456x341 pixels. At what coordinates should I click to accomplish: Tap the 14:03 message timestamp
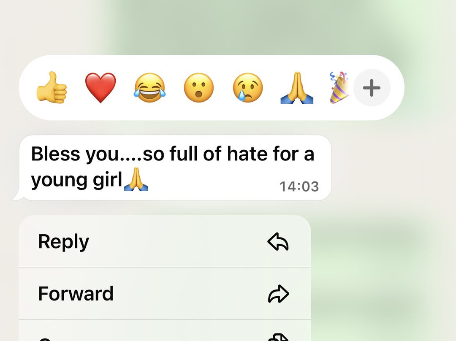pyautogui.click(x=299, y=187)
